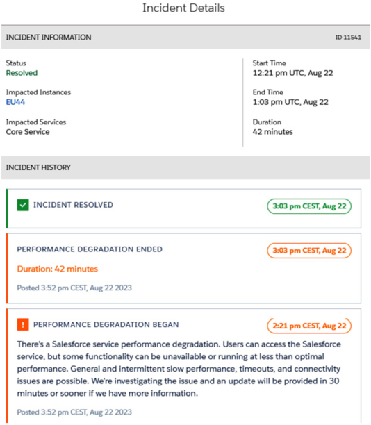The height and width of the screenshot is (425, 371).
Task: Click the Core Service impacted service text
Action: 28,132
